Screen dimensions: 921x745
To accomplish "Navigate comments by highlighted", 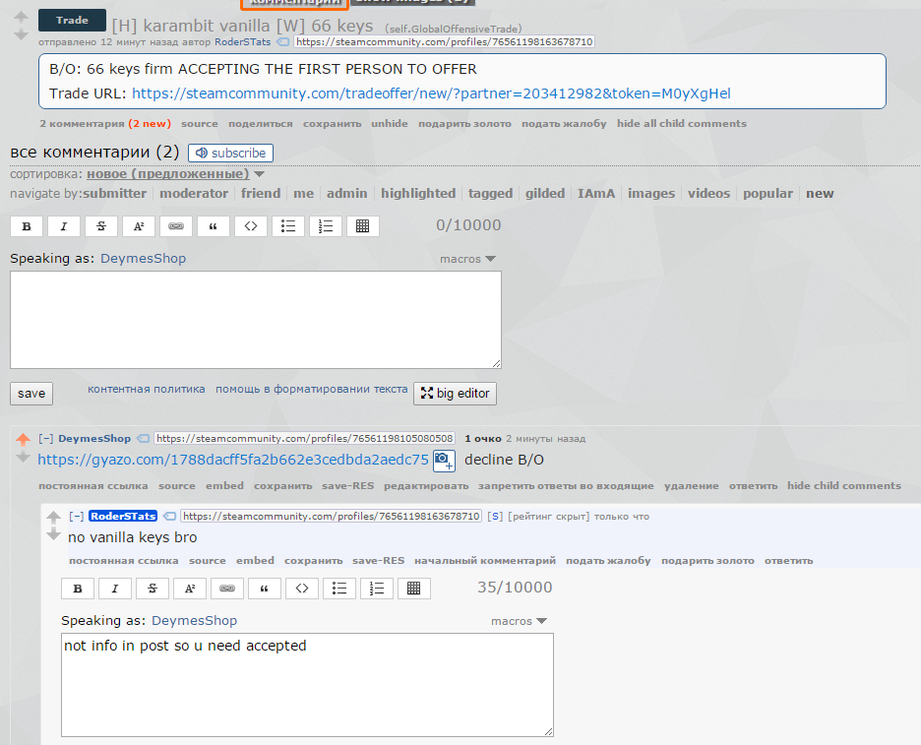I will (x=418, y=193).
